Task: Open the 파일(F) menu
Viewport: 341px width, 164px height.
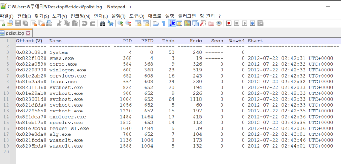Action: (x=7, y=16)
